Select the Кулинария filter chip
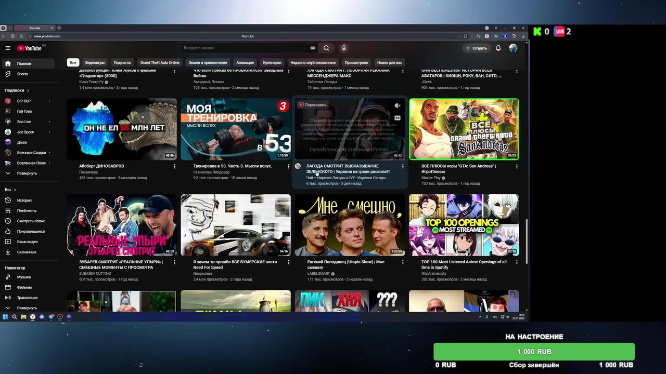This screenshot has height=374, width=666. point(272,62)
